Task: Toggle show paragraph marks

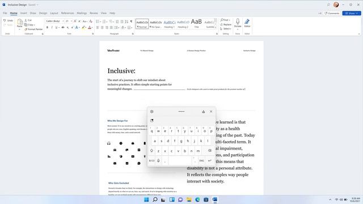Action: coord(131,22)
